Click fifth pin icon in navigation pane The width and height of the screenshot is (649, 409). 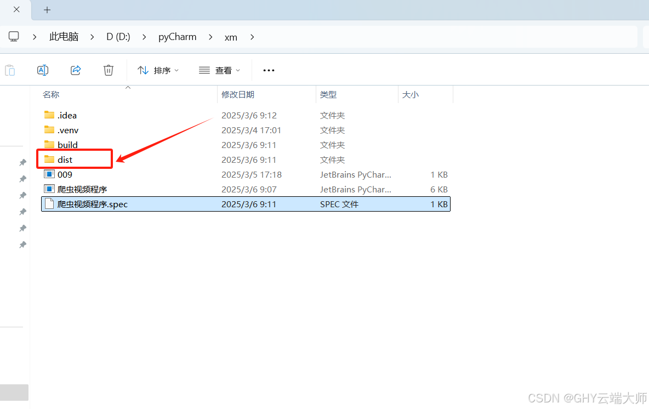[x=23, y=228]
